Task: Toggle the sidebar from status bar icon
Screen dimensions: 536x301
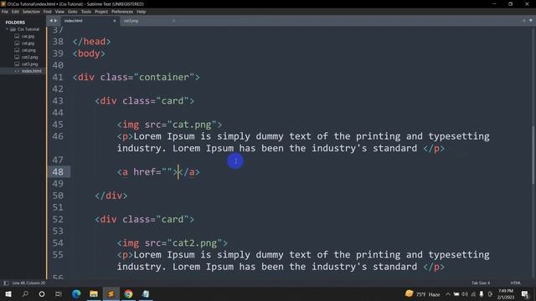Action: tap(6, 283)
